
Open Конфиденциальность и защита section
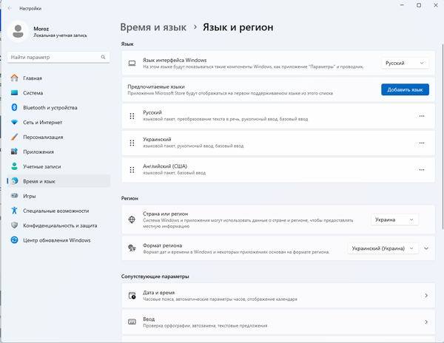pos(58,225)
